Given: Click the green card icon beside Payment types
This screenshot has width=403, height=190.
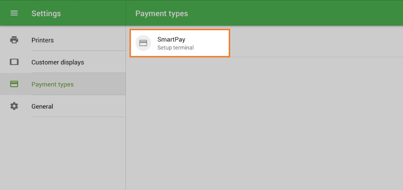Looking at the screenshot, I should click(x=14, y=84).
